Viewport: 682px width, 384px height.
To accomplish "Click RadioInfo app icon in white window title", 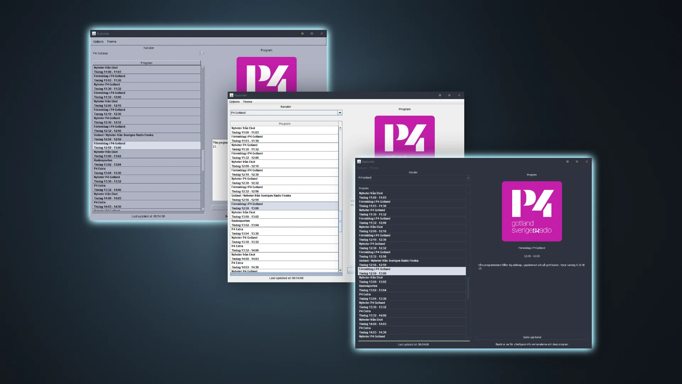I will click(x=232, y=95).
